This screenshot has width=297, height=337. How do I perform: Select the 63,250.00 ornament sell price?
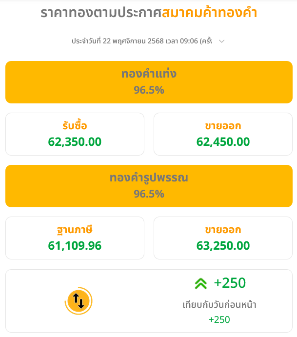223,246
